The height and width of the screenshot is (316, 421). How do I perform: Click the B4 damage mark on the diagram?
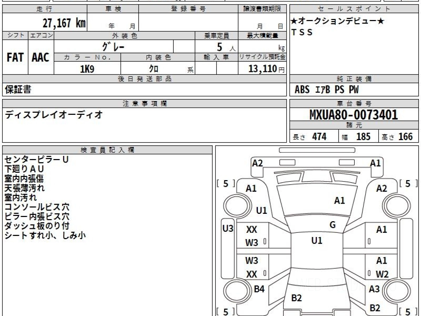(x=259, y=289)
